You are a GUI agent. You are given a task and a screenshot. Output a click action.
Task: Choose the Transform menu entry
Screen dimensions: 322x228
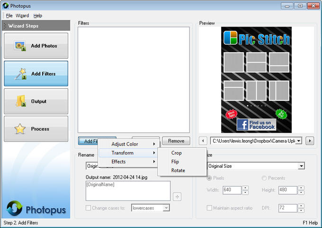click(x=128, y=153)
